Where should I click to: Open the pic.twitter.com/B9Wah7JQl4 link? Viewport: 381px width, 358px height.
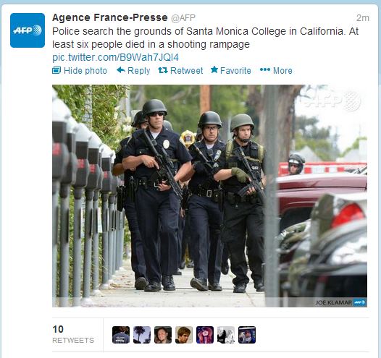tap(115, 57)
